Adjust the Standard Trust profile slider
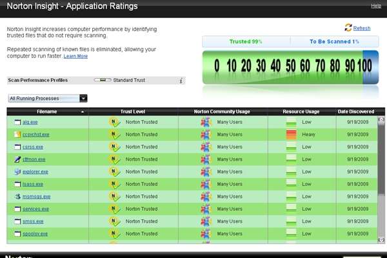This screenshot has height=258, width=387. (103, 80)
